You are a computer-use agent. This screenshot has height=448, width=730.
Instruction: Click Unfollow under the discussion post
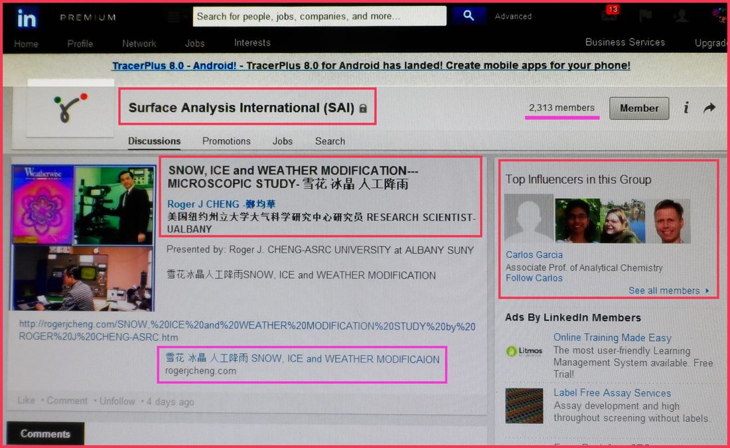(117, 402)
